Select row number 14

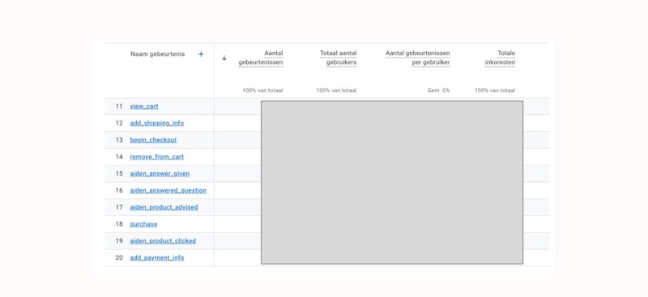119,157
